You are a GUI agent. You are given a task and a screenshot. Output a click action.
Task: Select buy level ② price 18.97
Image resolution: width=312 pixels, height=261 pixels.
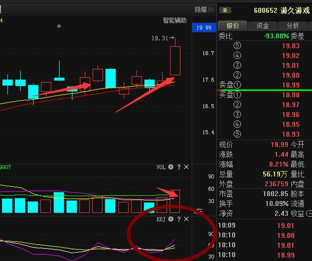(291, 105)
